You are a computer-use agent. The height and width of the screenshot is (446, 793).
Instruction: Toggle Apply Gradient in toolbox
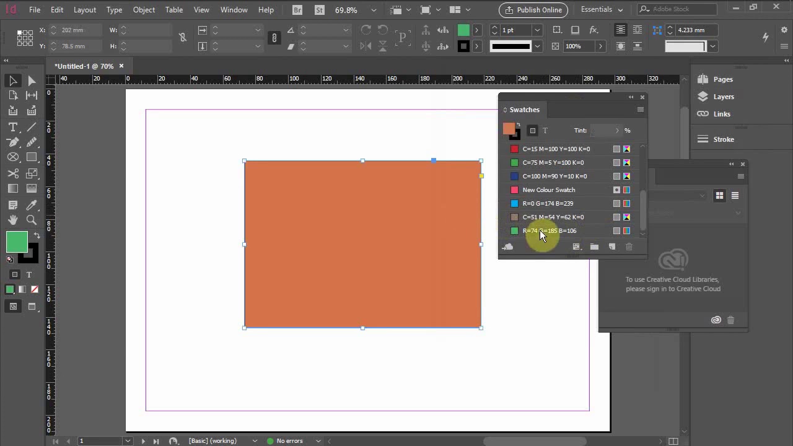tap(22, 289)
